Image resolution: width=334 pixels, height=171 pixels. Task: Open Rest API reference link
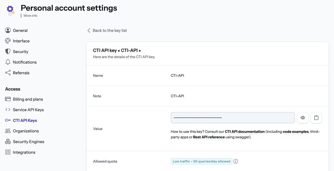(209, 137)
